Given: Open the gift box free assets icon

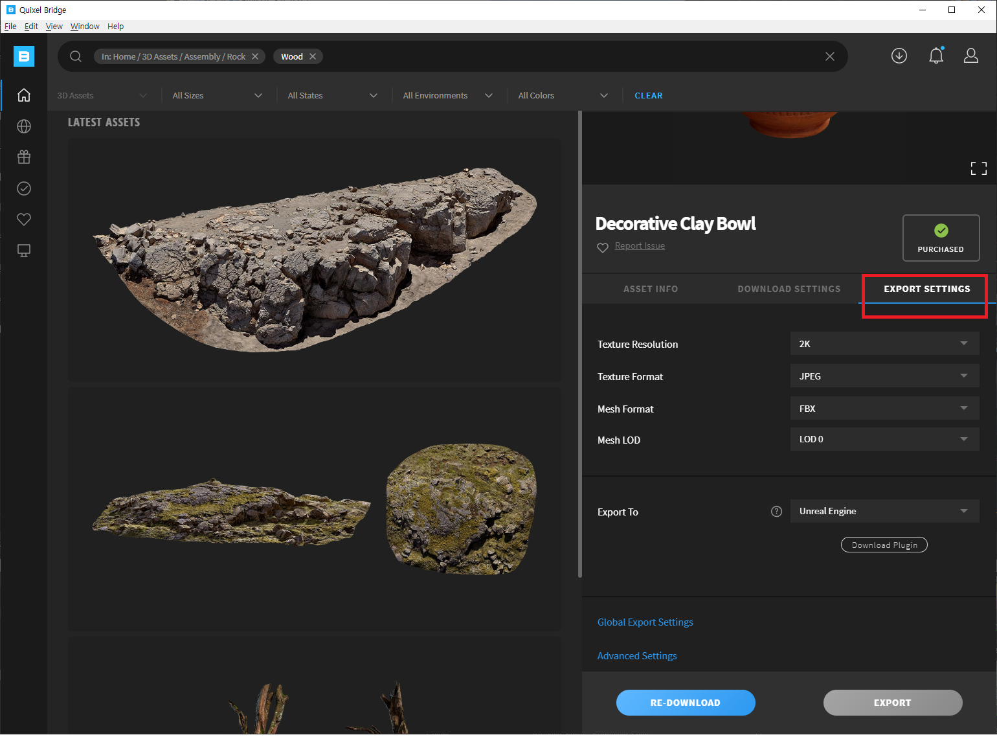Looking at the screenshot, I should 24,157.
